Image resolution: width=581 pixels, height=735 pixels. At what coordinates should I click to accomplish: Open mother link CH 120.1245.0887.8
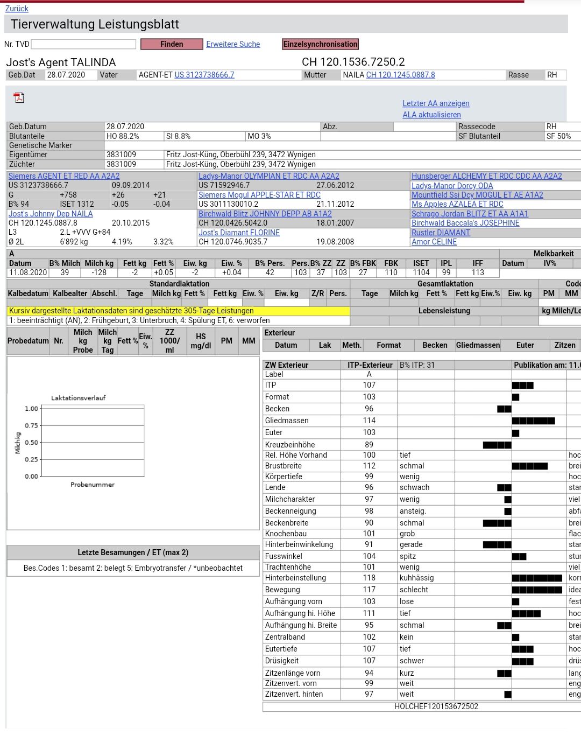400,75
